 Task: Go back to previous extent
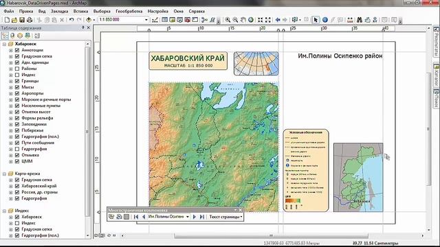point(278,20)
